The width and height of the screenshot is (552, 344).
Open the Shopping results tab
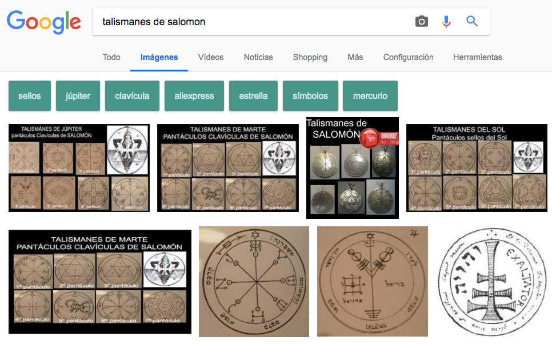point(310,57)
